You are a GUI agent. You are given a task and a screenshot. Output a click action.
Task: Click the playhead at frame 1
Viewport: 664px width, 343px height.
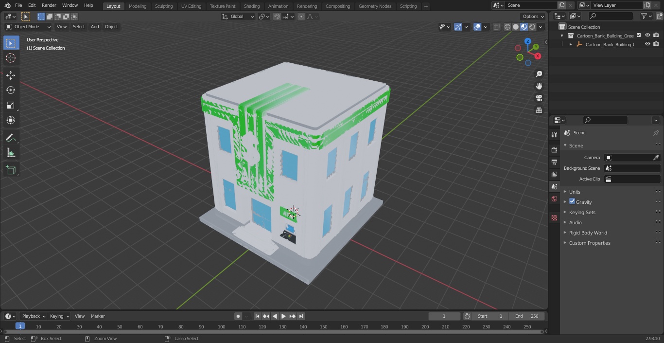pyautogui.click(x=20, y=326)
